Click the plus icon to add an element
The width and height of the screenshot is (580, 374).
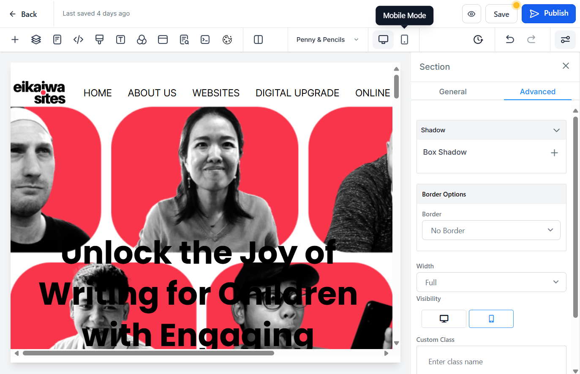[15, 40]
